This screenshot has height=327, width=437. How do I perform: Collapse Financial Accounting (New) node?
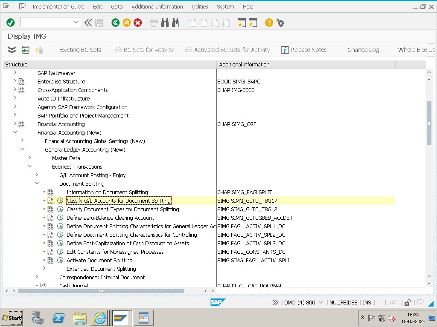15,132
